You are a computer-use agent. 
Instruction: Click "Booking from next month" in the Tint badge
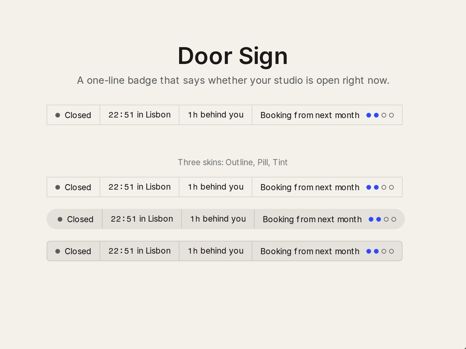click(310, 251)
